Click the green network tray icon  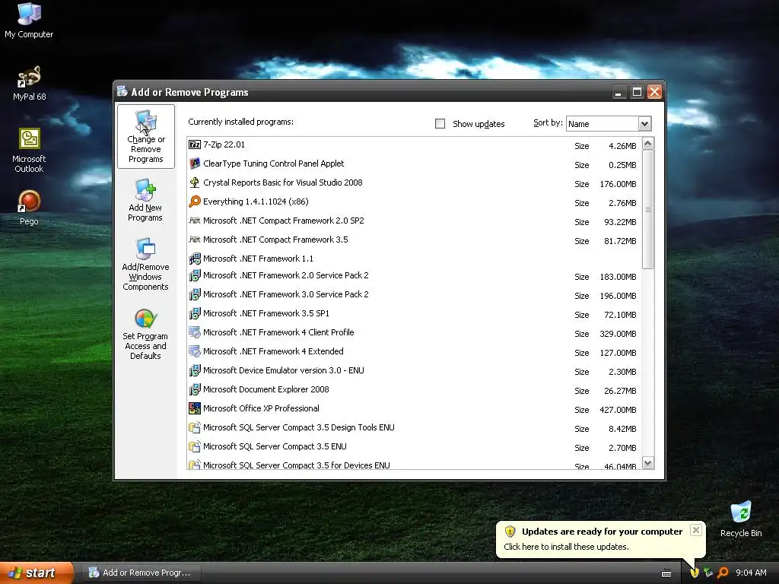(708, 573)
